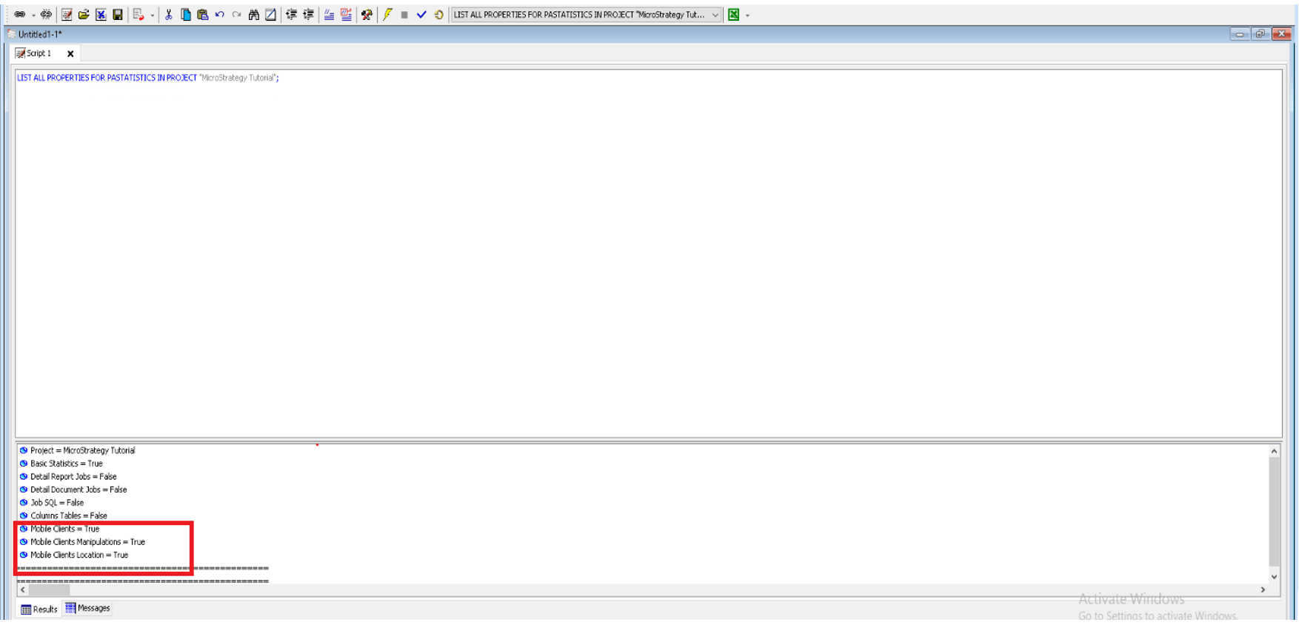Close the Script 1 tab
Screen dimensions: 1299x625
pos(70,54)
